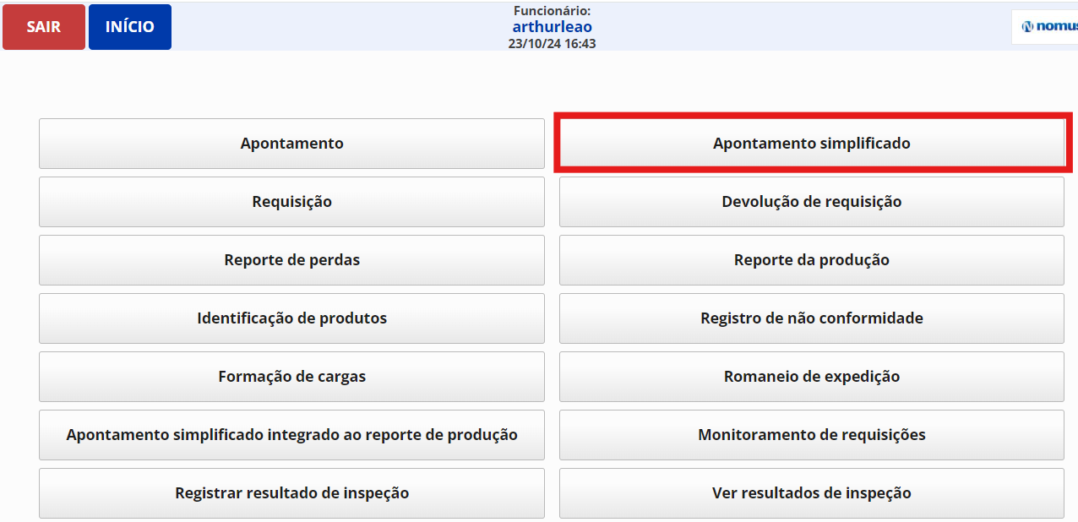
Task: Select Identificação de produtos
Action: [291, 318]
